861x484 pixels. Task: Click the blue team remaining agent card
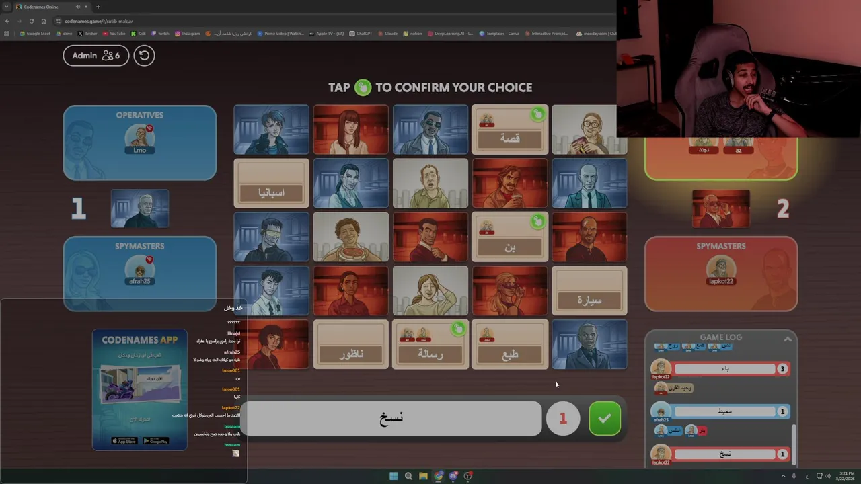tap(140, 208)
